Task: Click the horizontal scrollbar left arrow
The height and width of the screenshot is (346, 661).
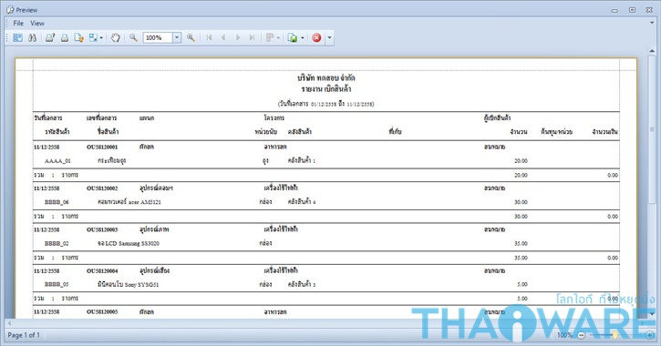Action: (x=9, y=323)
